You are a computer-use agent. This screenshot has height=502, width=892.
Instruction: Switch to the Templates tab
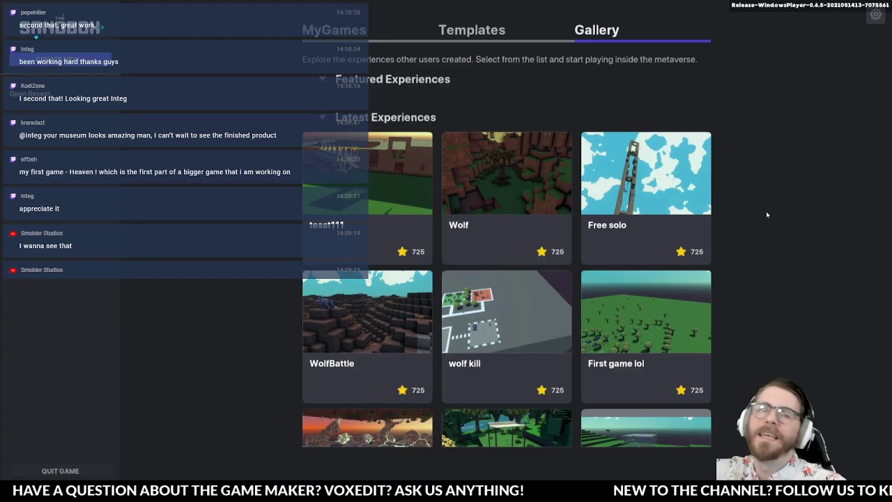[472, 30]
